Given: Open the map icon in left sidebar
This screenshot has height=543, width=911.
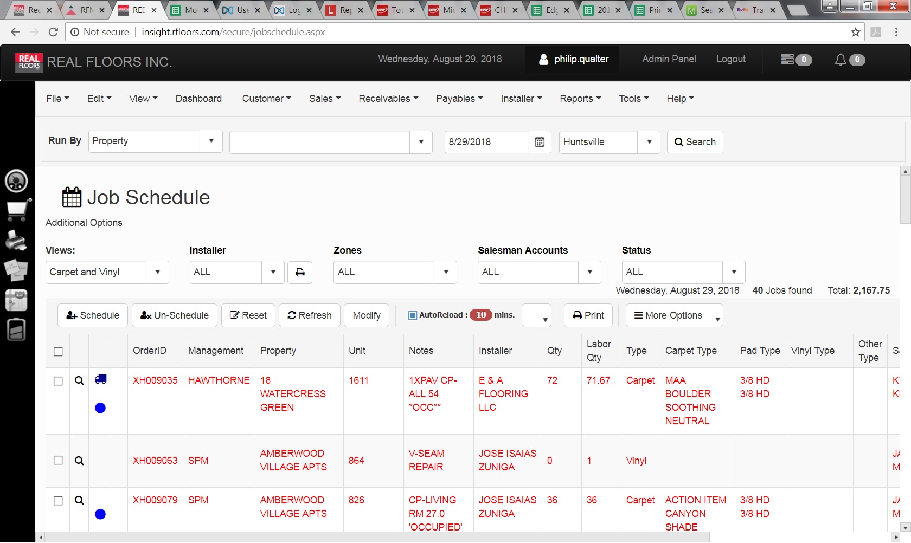Looking at the screenshot, I should [16, 300].
